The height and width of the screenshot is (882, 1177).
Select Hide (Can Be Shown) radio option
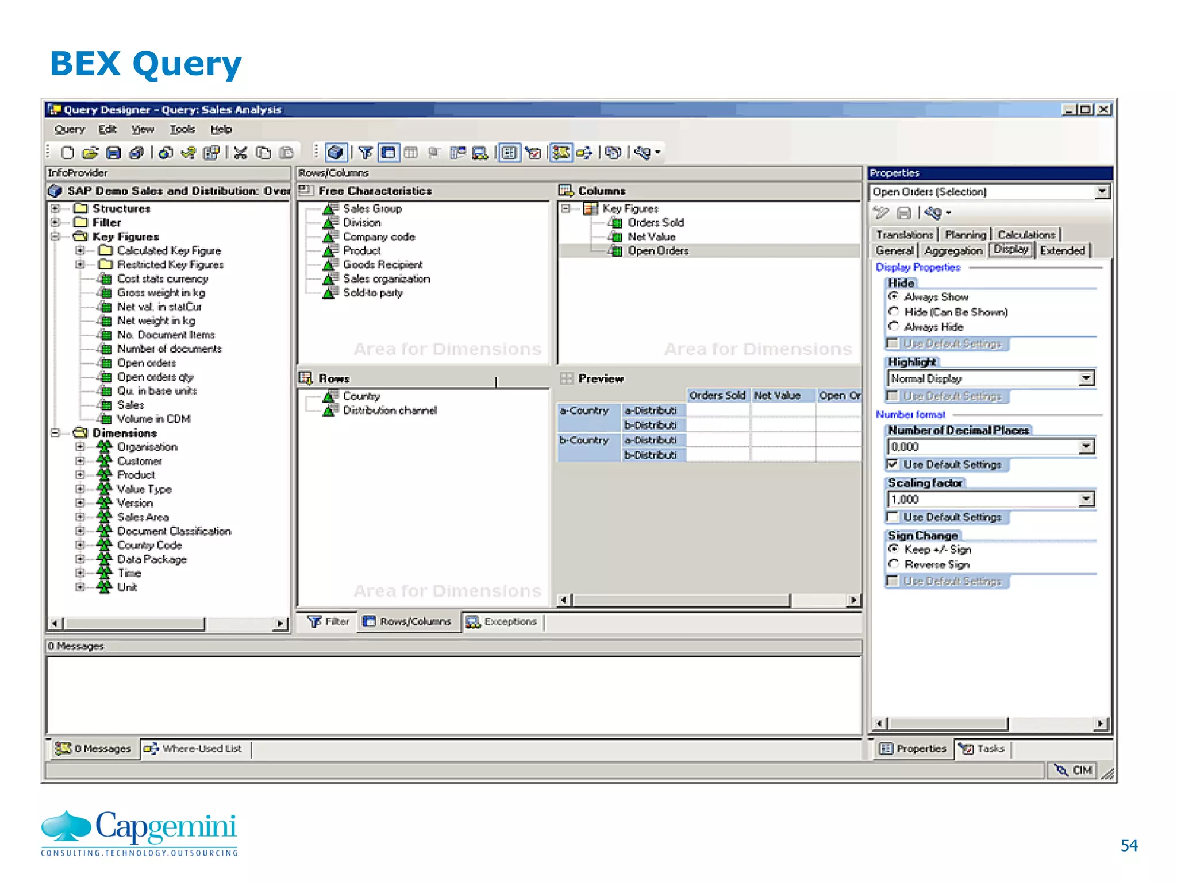894,311
